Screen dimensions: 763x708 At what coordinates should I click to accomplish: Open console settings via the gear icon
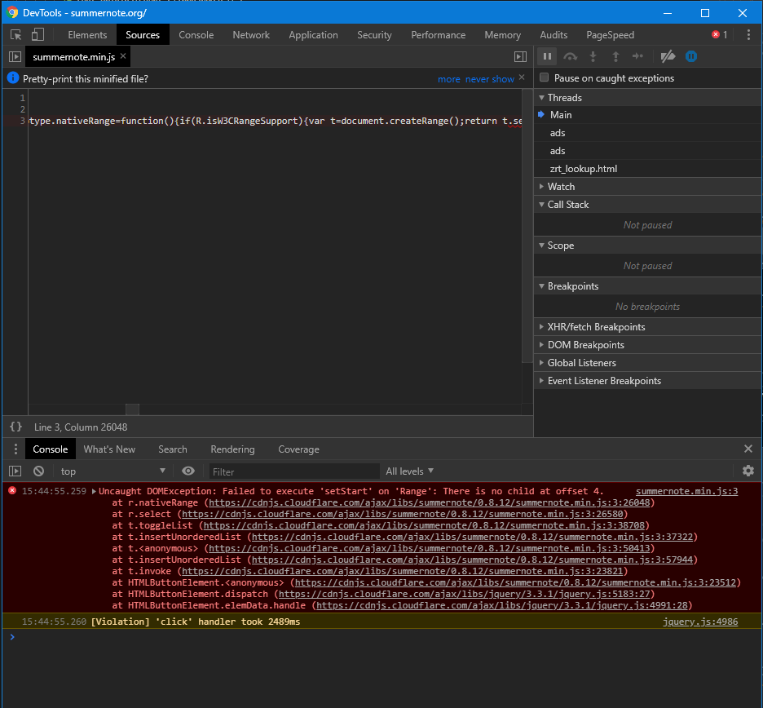pos(748,471)
